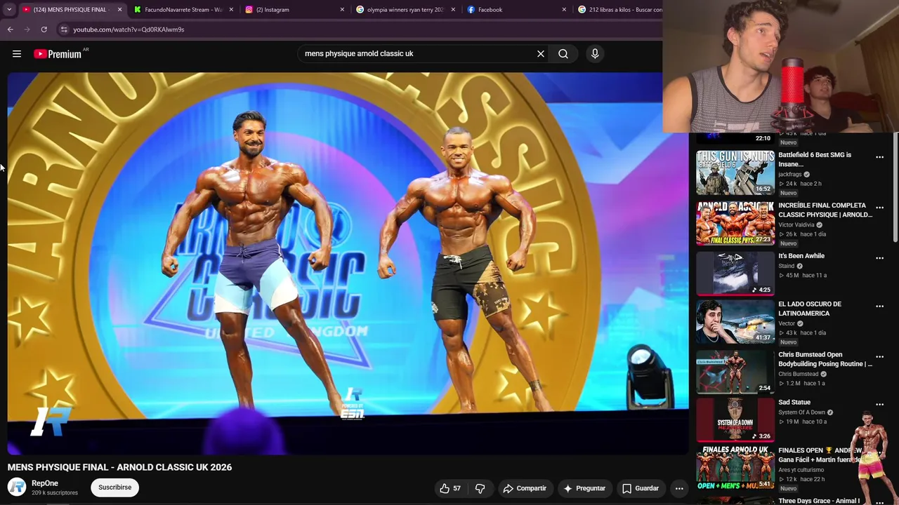The width and height of the screenshot is (899, 505).
Task: Click the youtube.com address bar URL
Action: tap(129, 29)
